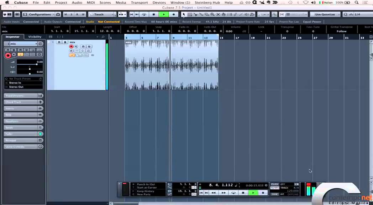
Task: Toggle Snap on/off button
Action: pos(282,15)
